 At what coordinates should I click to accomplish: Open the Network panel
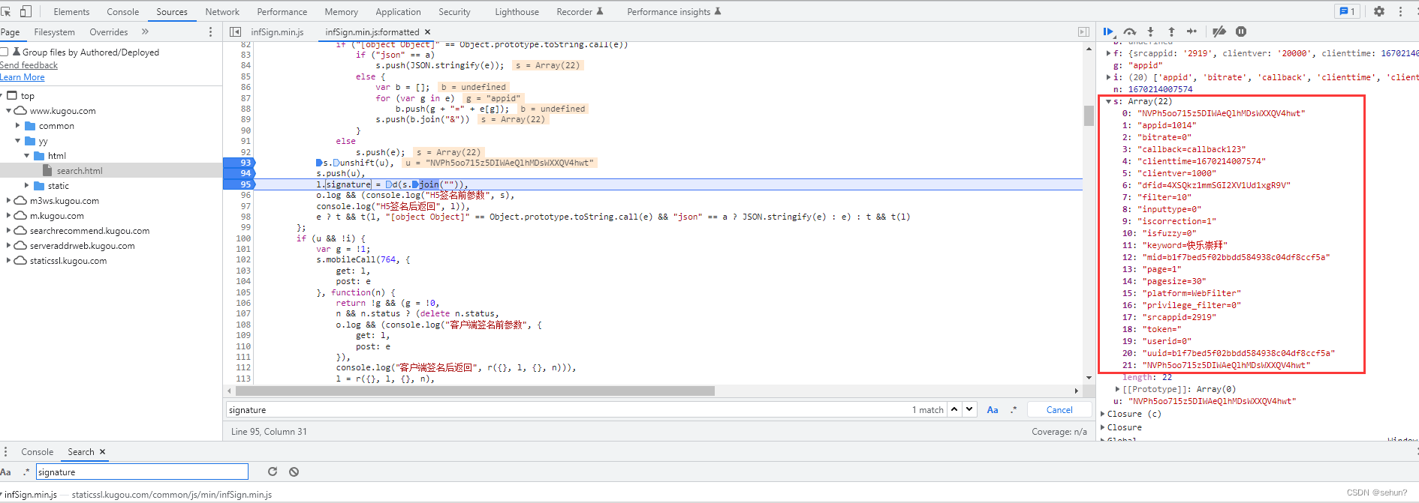[x=222, y=11]
